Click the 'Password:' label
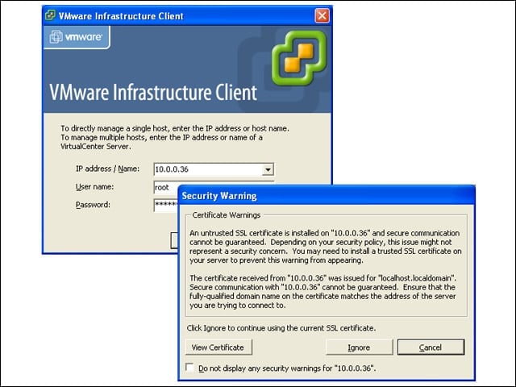Image resolution: width=516 pixels, height=387 pixels. click(x=93, y=205)
